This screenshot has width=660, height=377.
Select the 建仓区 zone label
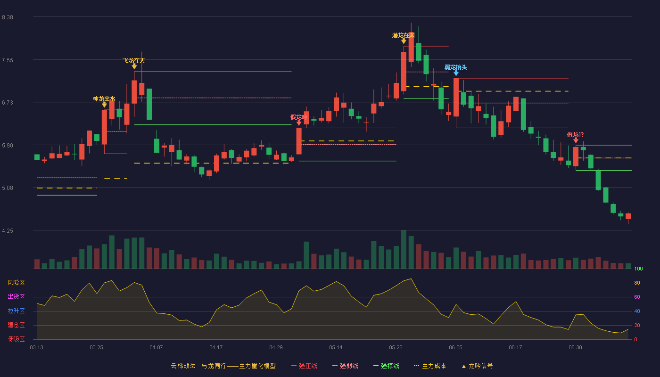pos(16,325)
